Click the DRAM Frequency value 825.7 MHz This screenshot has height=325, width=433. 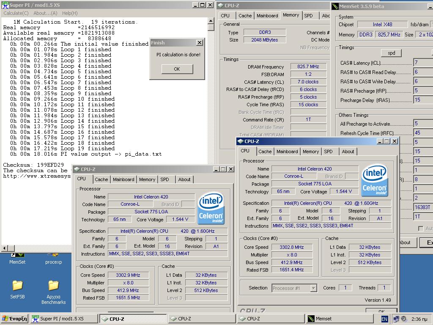[308, 66]
